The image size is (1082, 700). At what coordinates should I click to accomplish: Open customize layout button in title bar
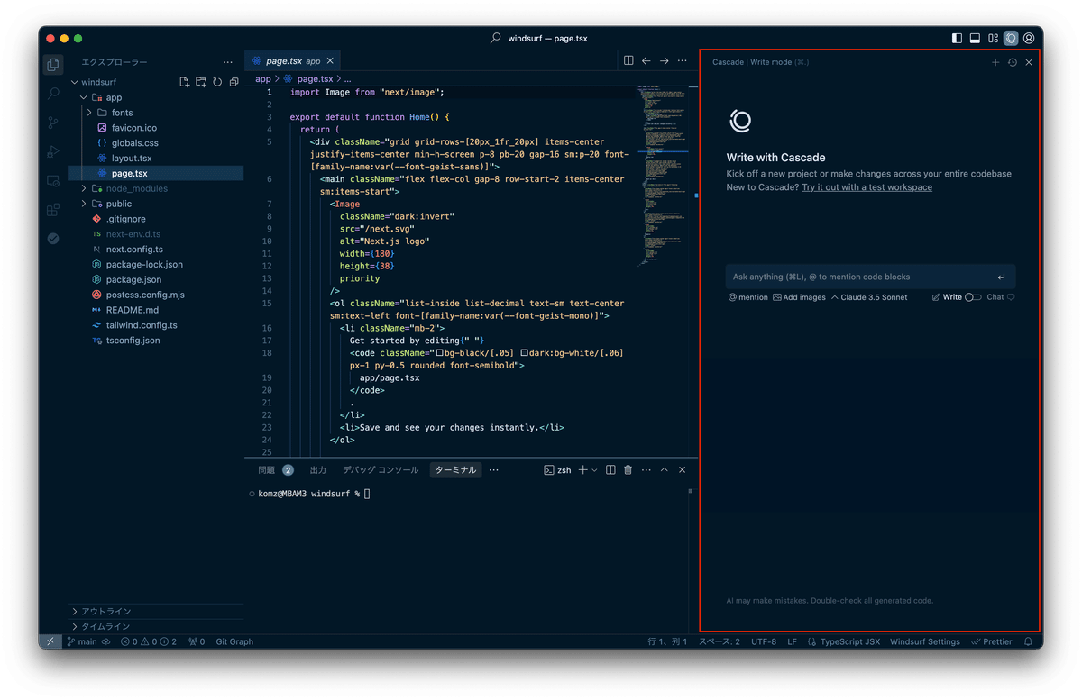click(993, 39)
